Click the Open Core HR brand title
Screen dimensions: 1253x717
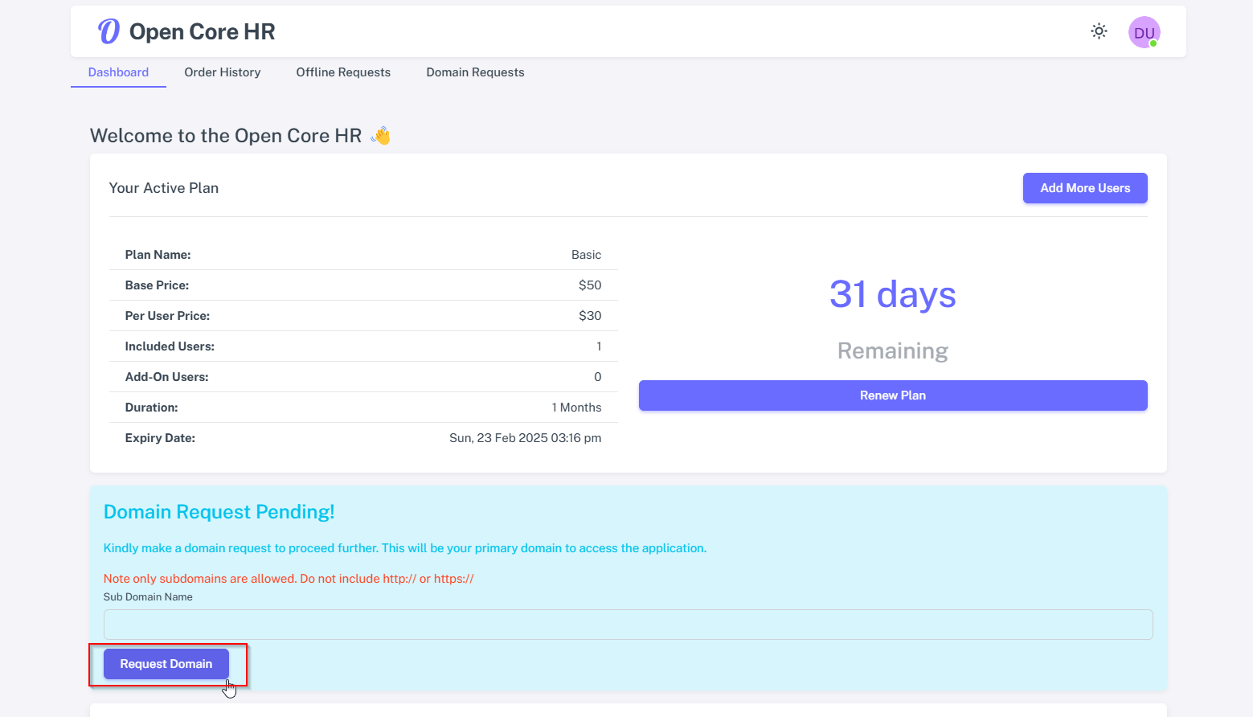(x=202, y=31)
